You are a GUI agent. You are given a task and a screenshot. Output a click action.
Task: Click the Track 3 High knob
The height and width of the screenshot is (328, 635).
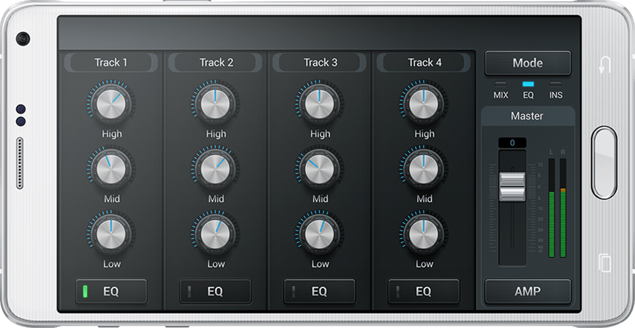tap(319, 104)
